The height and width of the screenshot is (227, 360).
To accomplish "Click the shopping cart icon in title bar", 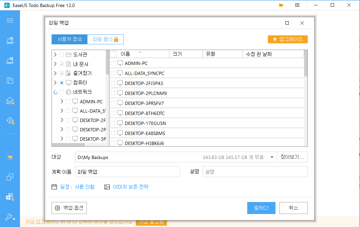I will 280,5.
